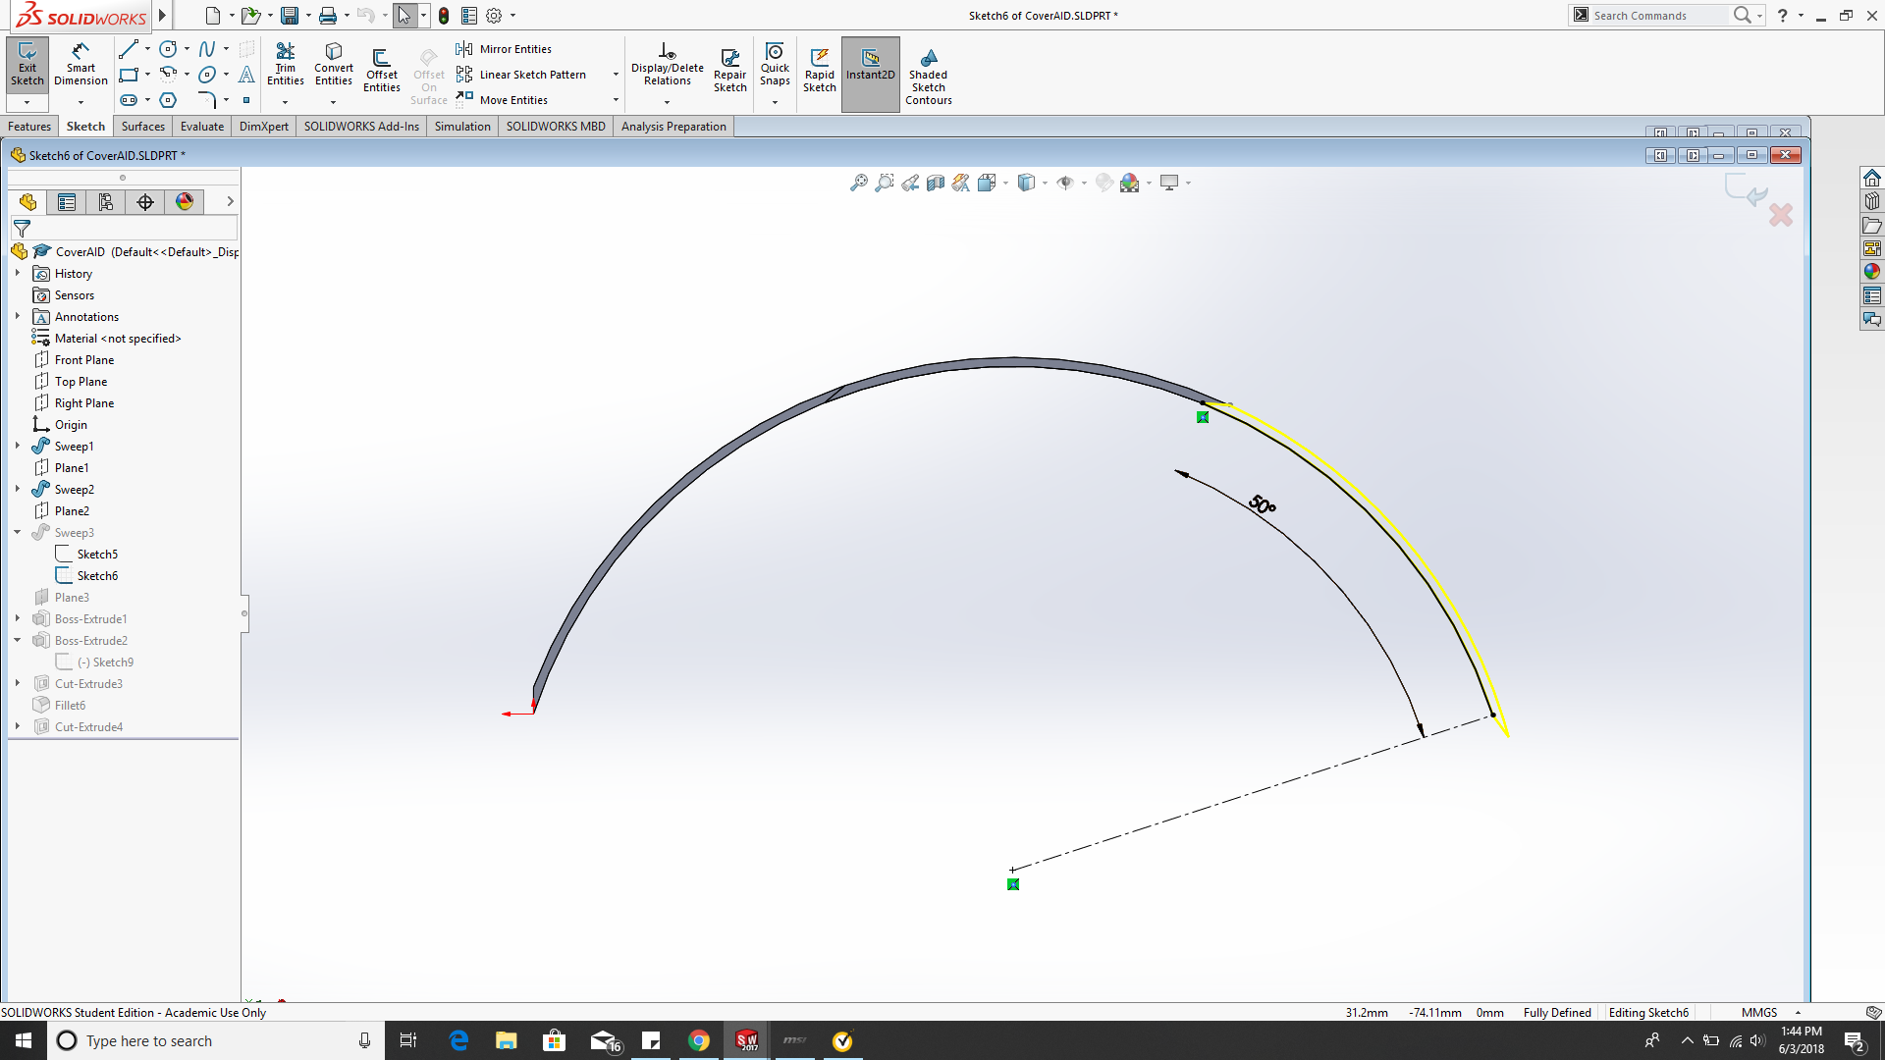Expand the Sweep2 feature node
The image size is (1885, 1060).
pyautogui.click(x=18, y=490)
